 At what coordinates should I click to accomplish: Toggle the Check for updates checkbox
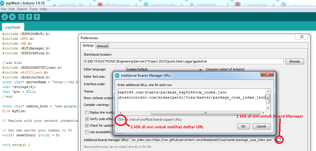coord(87,125)
